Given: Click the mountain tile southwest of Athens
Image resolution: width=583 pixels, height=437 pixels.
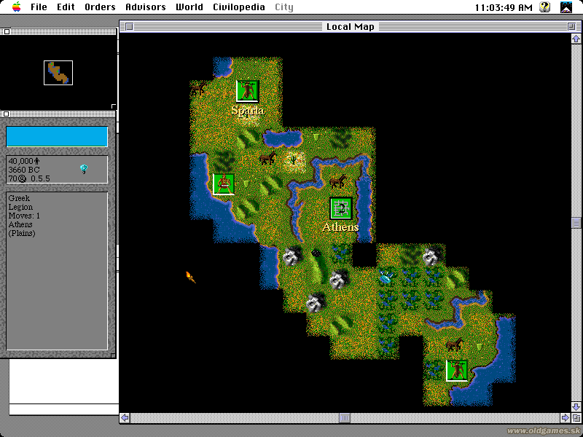Looking at the screenshot, I should coord(292,256).
